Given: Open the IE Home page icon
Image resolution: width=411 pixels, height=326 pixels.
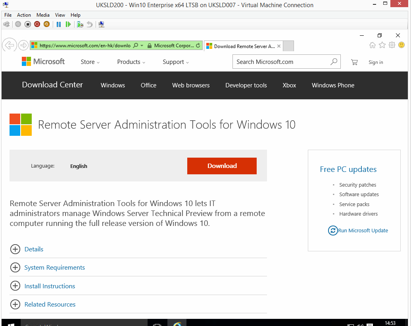Looking at the screenshot, I should point(373,45).
